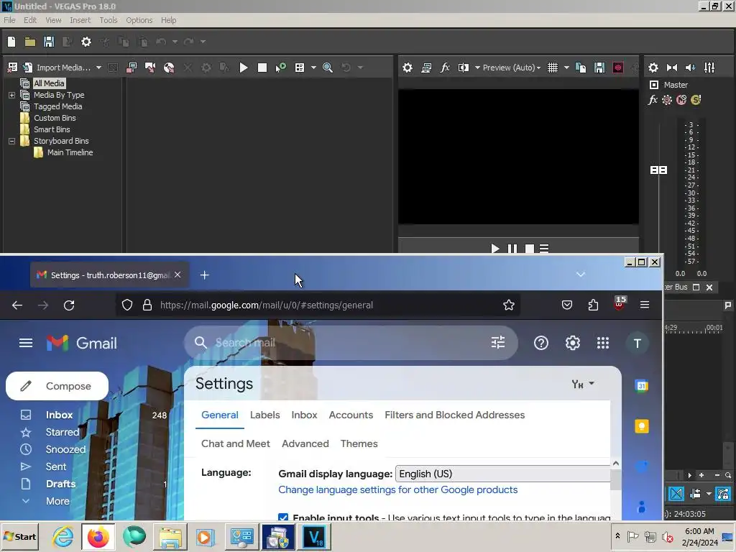Open the Gmail Inbox folder
Screen dimensions: 736x552
pyautogui.click(x=59, y=415)
